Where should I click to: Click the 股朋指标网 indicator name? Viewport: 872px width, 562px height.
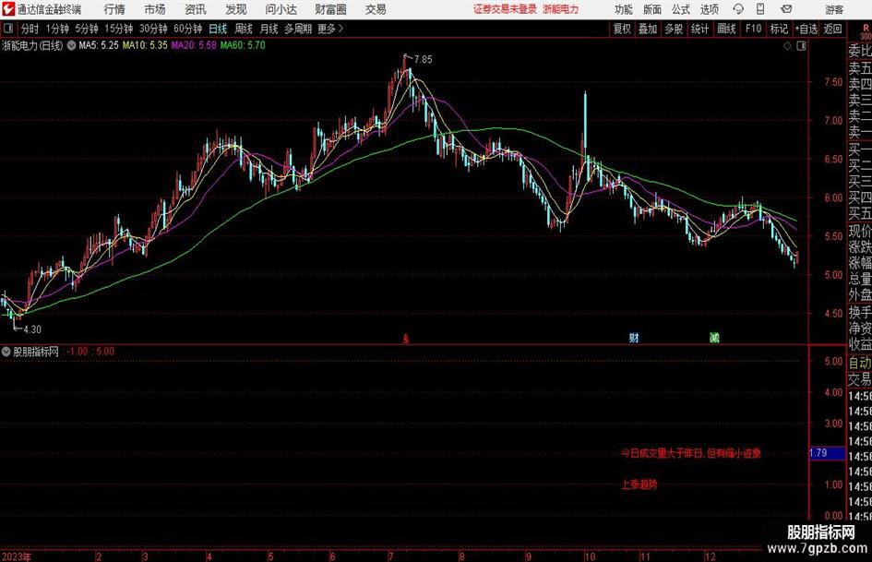pyautogui.click(x=36, y=352)
